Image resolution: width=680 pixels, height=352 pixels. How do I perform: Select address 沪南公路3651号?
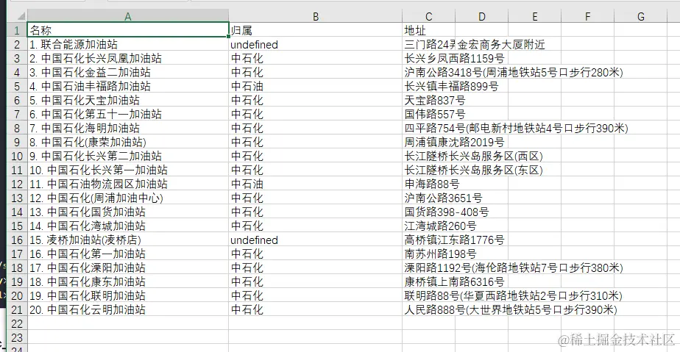coord(443,198)
